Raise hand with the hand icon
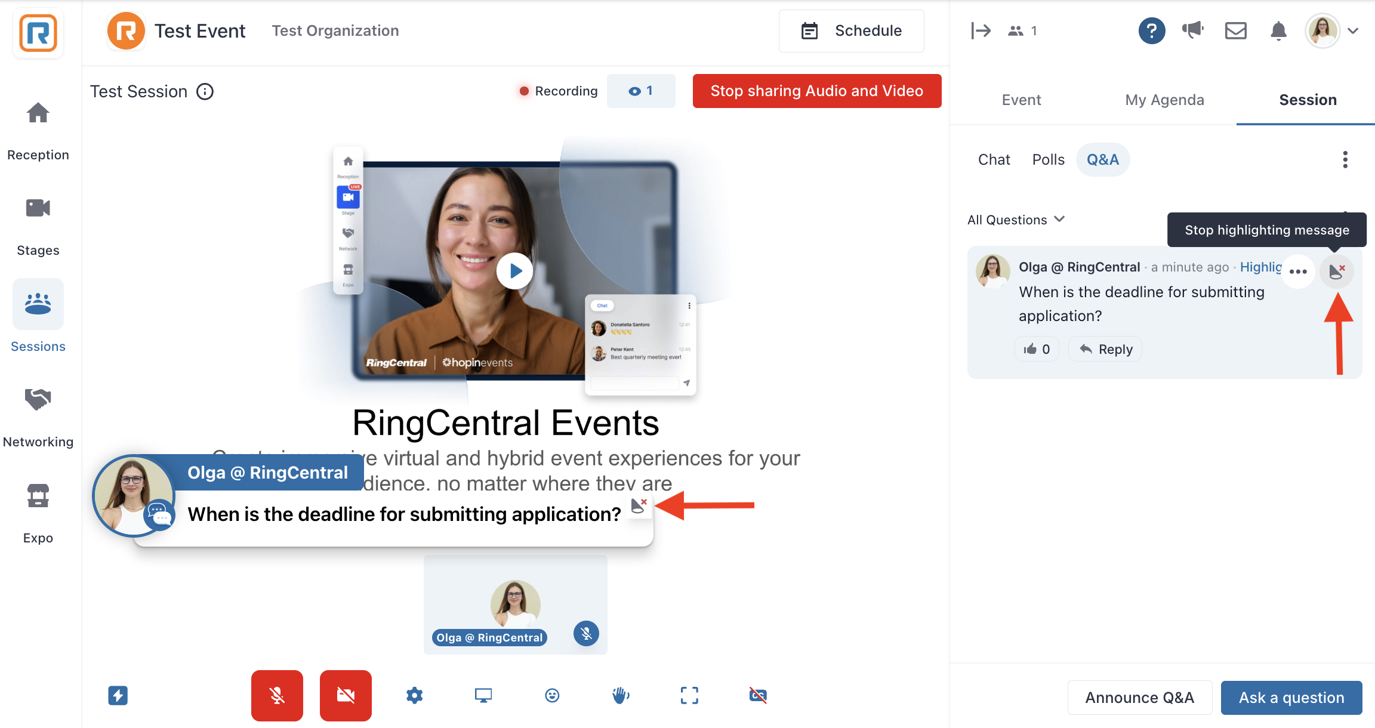Viewport: 1375px width, 728px height. 621,695
